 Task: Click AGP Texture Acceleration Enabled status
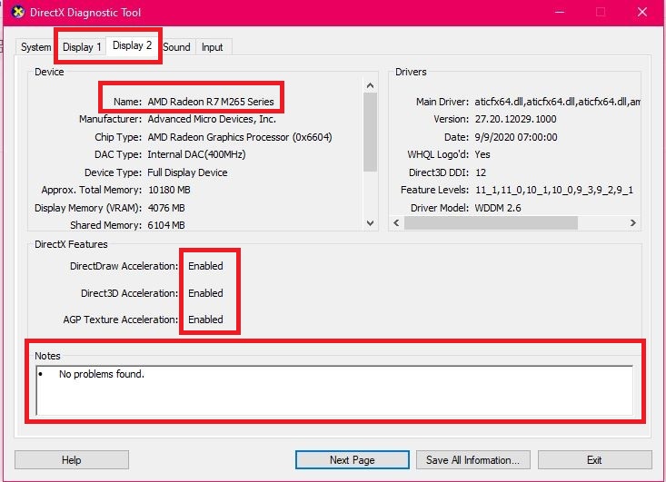point(205,320)
